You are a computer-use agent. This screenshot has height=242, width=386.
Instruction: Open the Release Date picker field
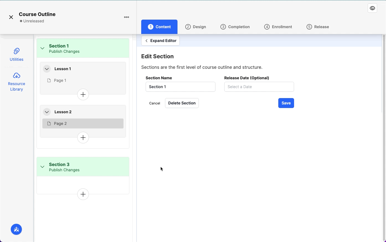pos(259,87)
